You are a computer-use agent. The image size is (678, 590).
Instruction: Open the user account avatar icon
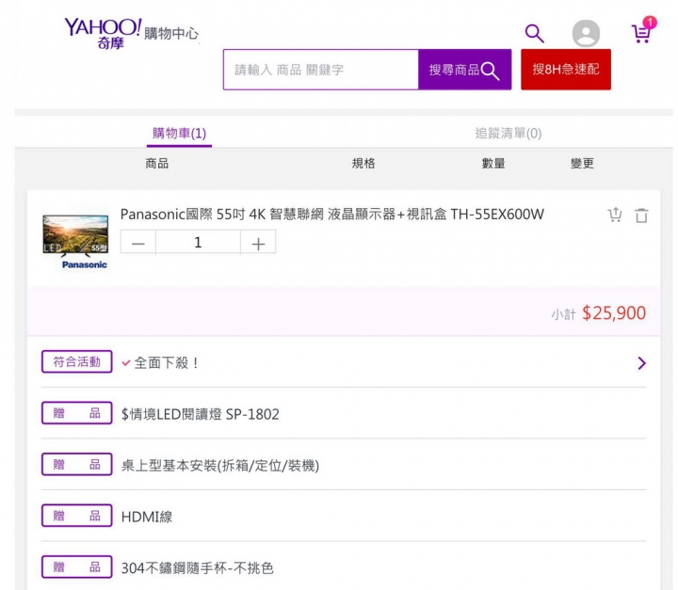(586, 33)
